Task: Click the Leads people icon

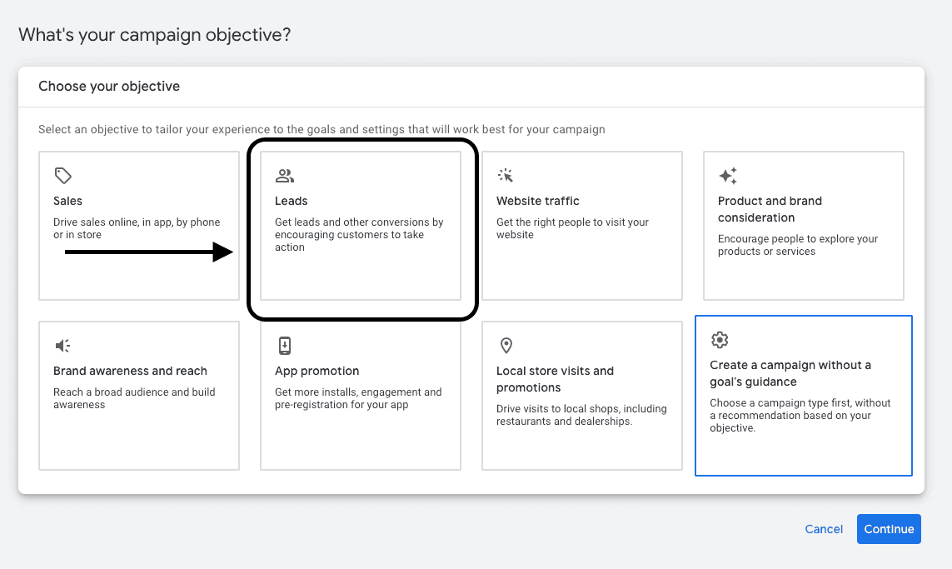Action: 285,176
